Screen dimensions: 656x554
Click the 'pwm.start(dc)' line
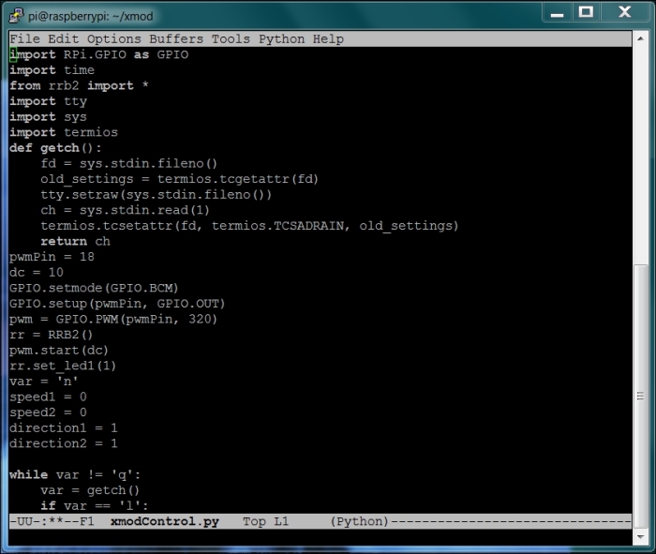(59, 351)
